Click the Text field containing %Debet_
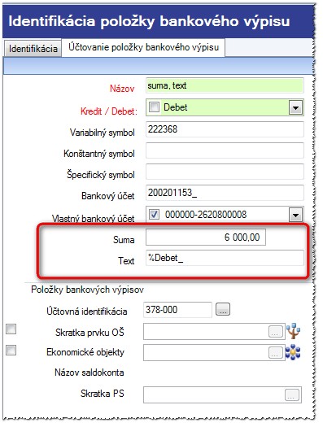Screen dimensions: 323x427 [225, 258]
